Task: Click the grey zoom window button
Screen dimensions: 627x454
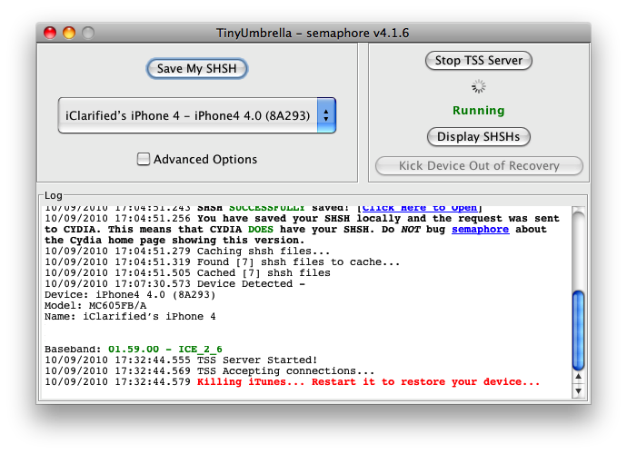Action: coord(88,33)
